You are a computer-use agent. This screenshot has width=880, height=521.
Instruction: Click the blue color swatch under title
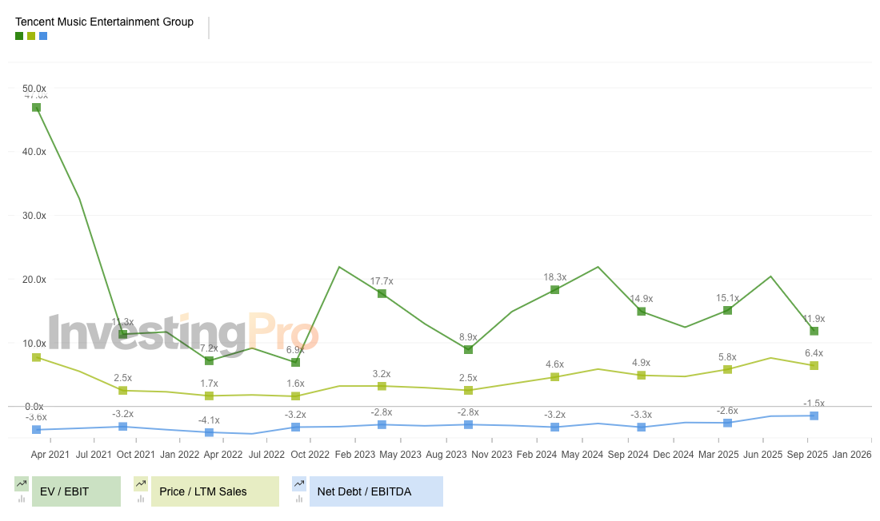43,36
